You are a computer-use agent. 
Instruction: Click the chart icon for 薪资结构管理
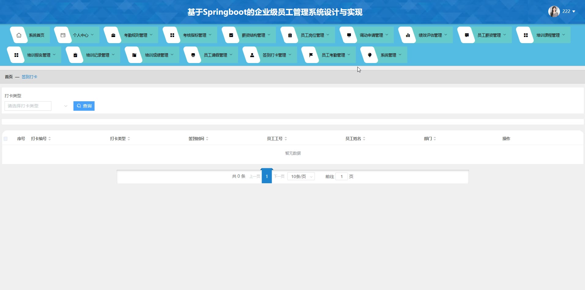pyautogui.click(x=231, y=35)
